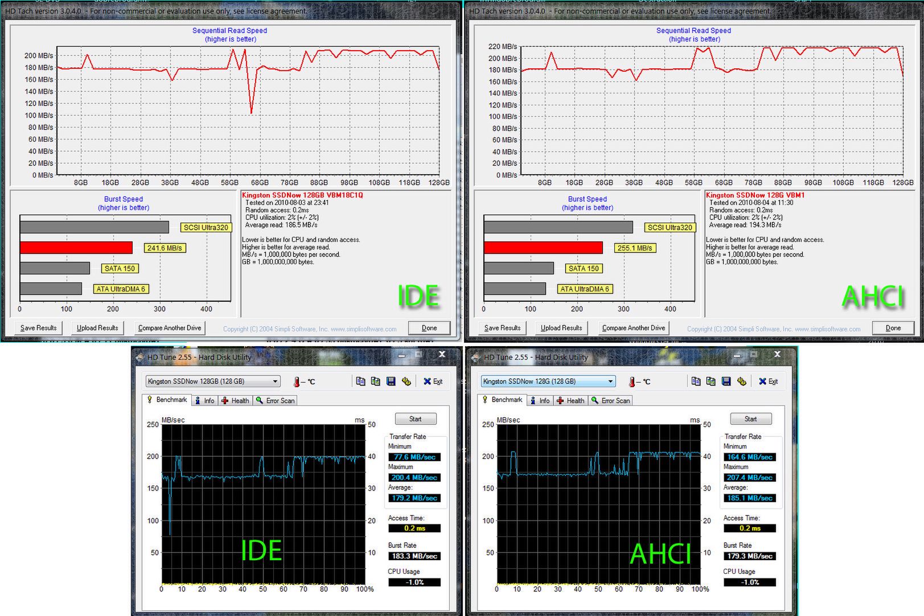Click the maximum "207.4 MB/sec" value
The image size is (924, 616).
pyautogui.click(x=750, y=478)
